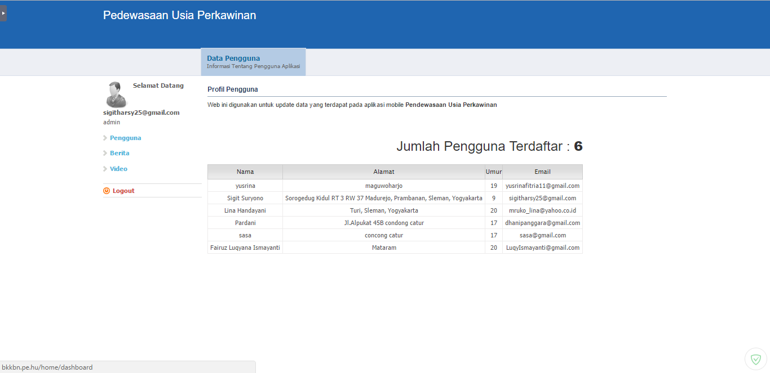
Task: Click the admin user avatar image
Action: [x=117, y=95]
